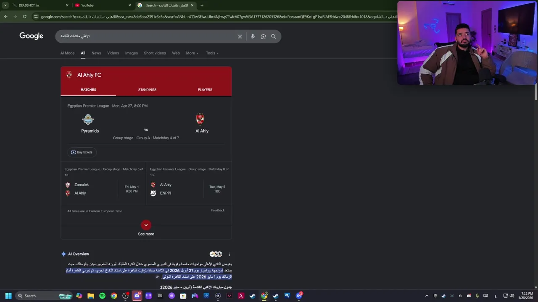Open Discord from the taskbar
Screen dimensions: 538x302
pyautogui.click(x=137, y=296)
